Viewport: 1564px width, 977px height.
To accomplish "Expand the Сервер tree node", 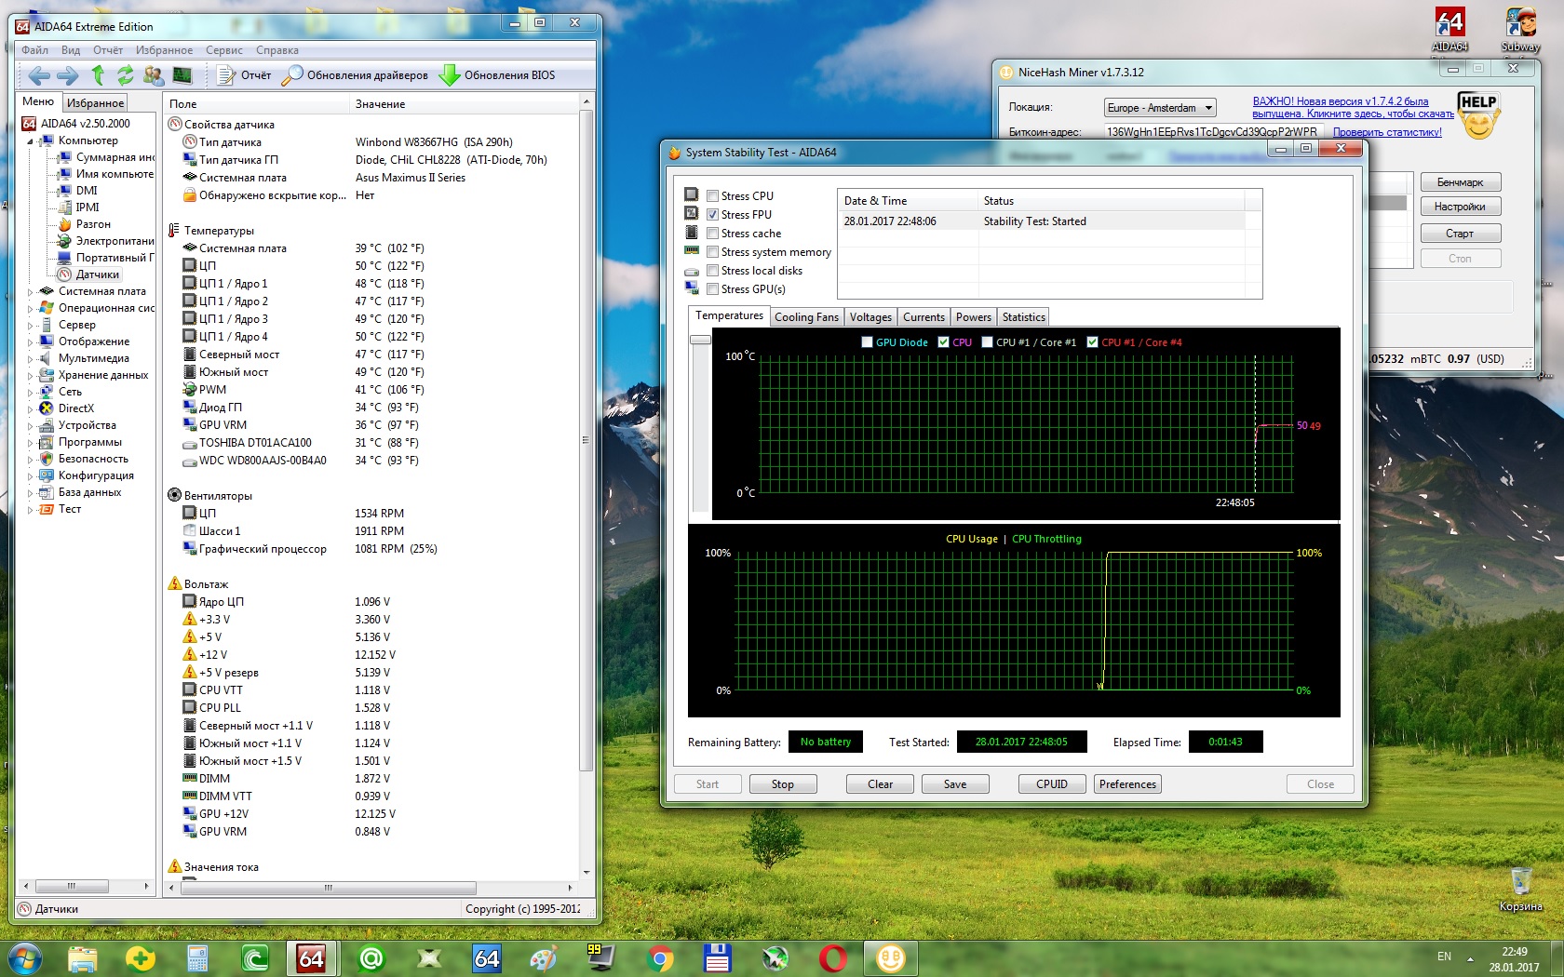I will click(x=30, y=326).
